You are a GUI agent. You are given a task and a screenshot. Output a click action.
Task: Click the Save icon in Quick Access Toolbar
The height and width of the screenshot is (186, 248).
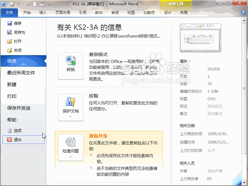(12, 4)
